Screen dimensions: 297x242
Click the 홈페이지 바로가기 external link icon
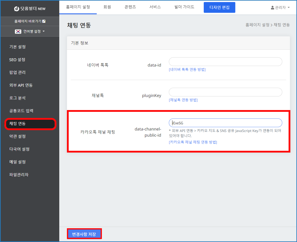coord(44,21)
